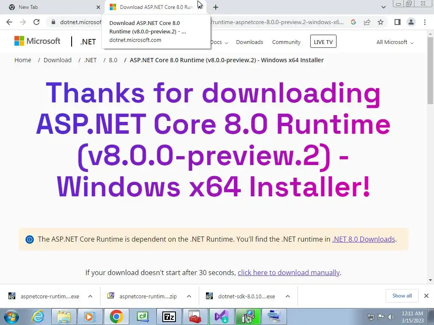The width and height of the screenshot is (434, 325).
Task: View site info via the lock icon
Action: point(53,22)
